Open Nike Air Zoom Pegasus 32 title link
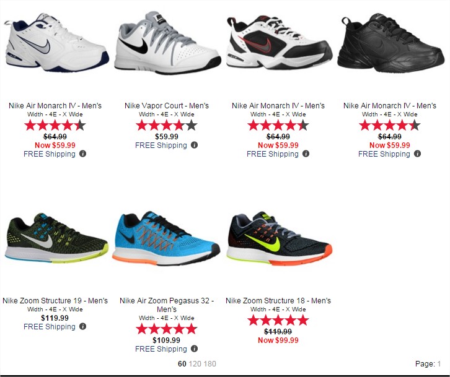 [x=167, y=305]
